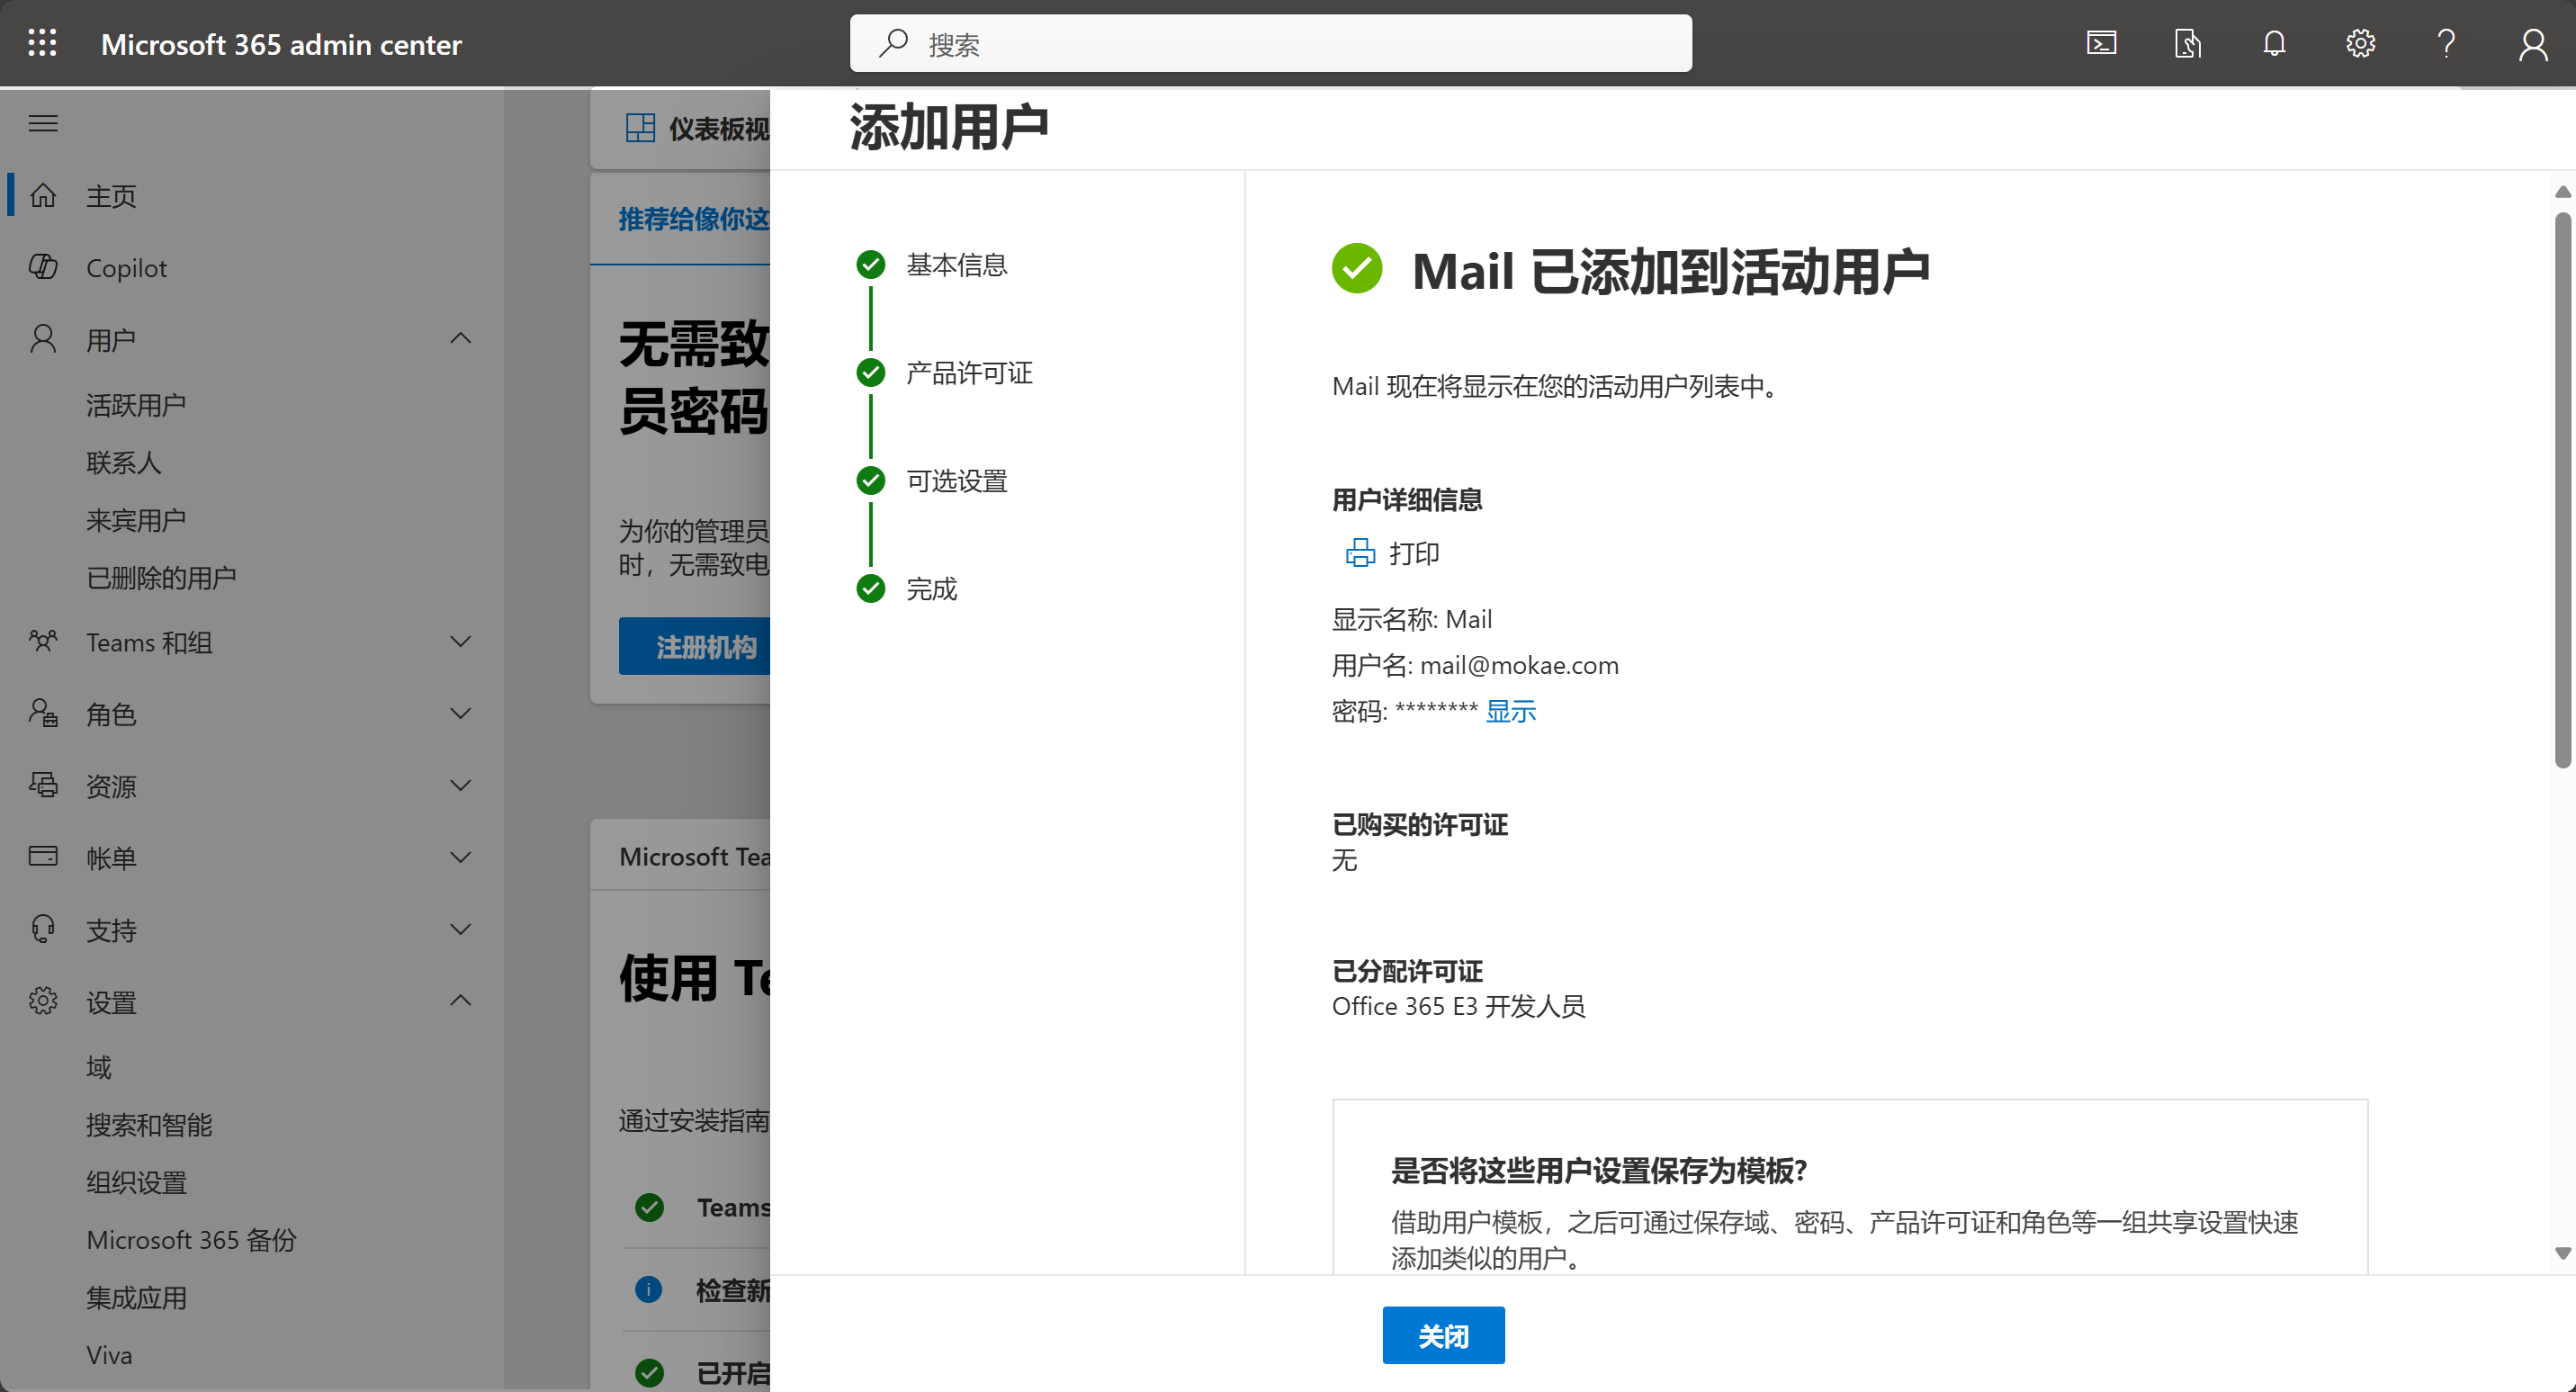The width and height of the screenshot is (2576, 1392).
Task: Collapse the 用户 section chevron
Action: tap(460, 338)
